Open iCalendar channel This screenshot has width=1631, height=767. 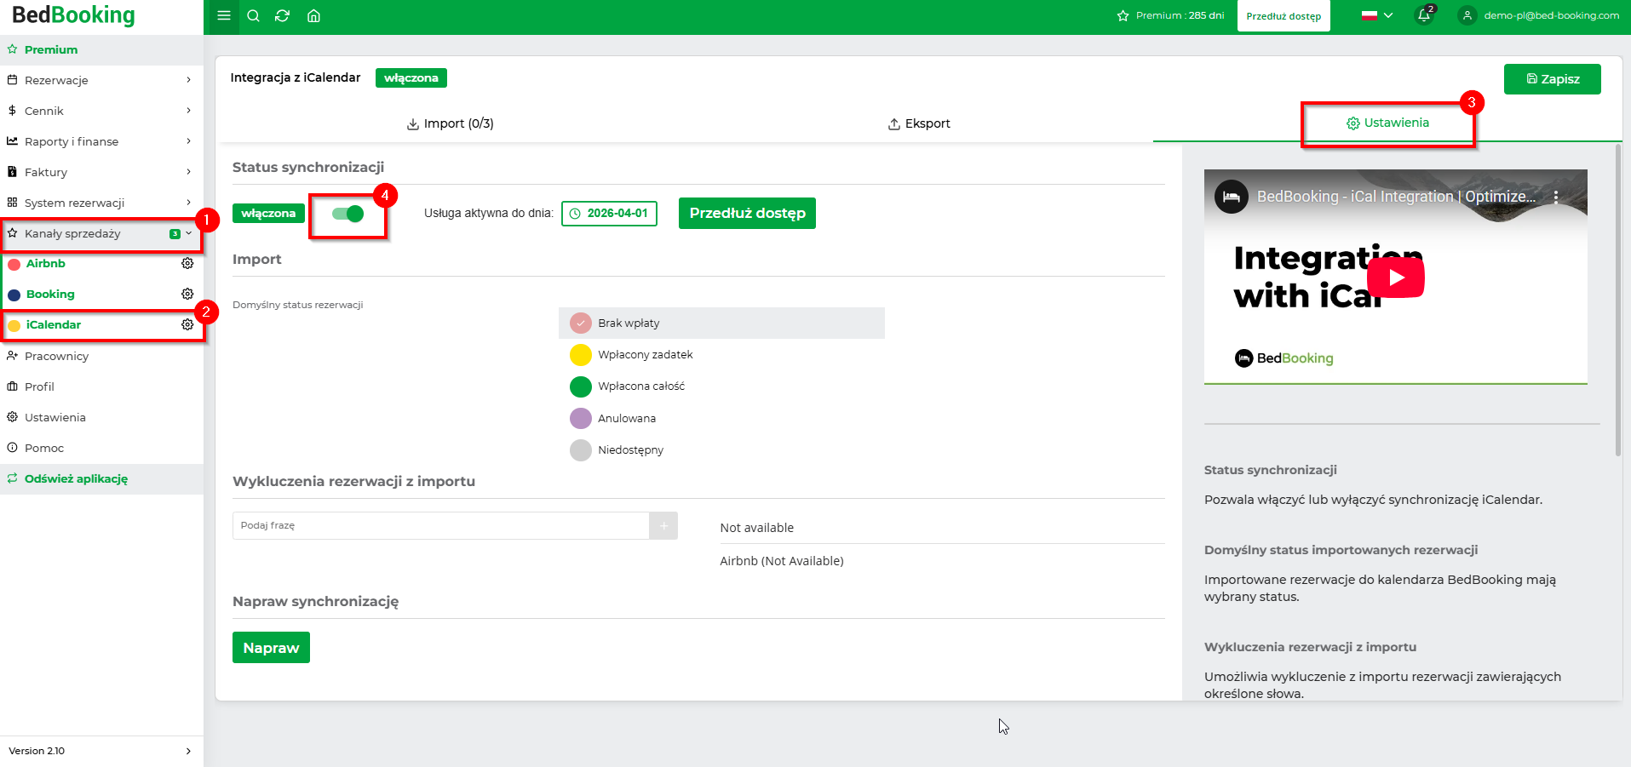click(54, 325)
